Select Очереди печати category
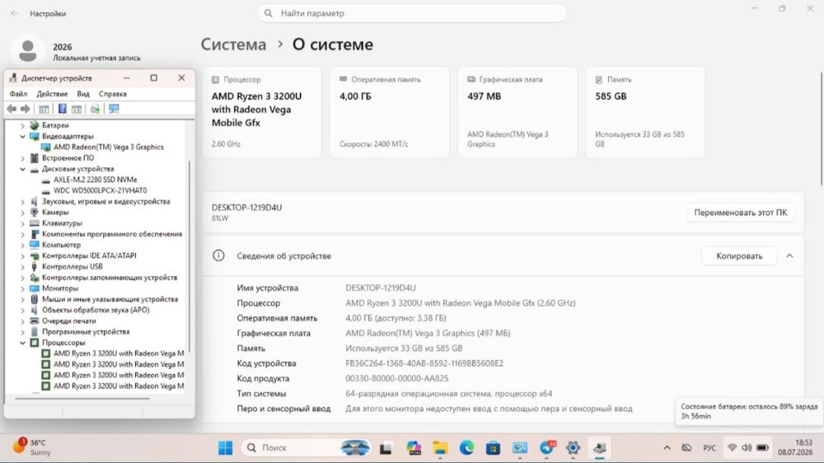Viewport: 824px width, 463px height. pos(69,320)
